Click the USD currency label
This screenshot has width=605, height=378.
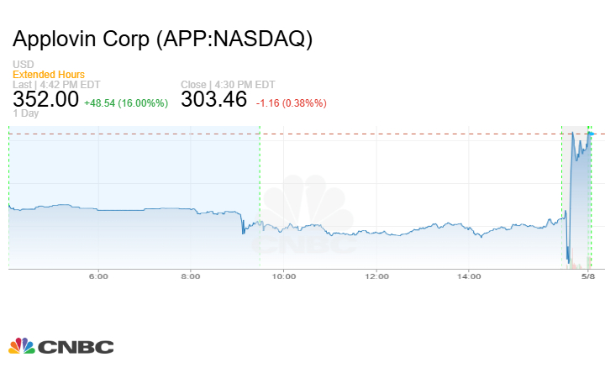click(24, 65)
